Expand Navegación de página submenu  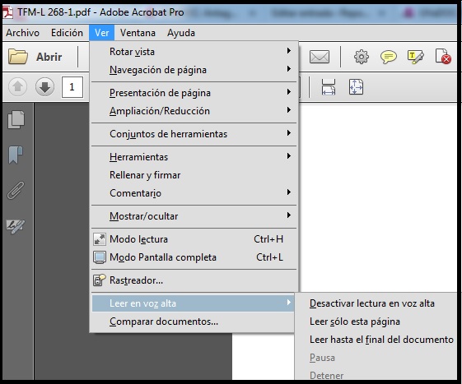click(194, 70)
